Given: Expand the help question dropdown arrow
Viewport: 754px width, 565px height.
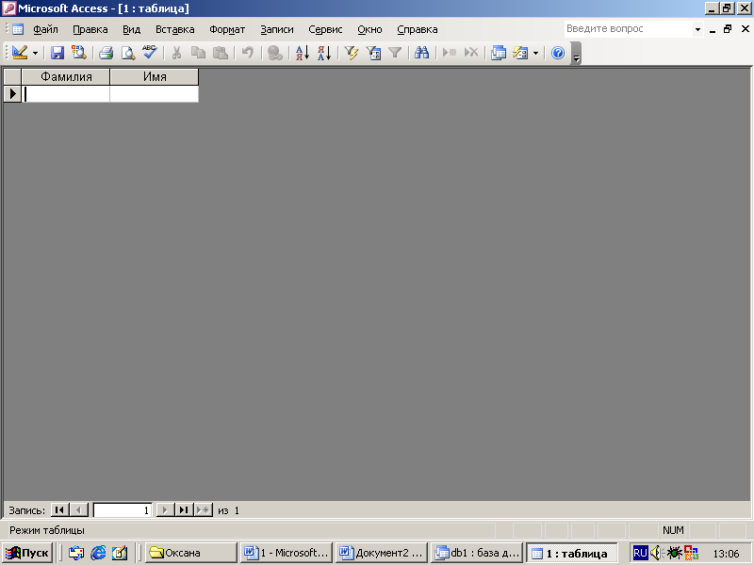Looking at the screenshot, I should 697,29.
